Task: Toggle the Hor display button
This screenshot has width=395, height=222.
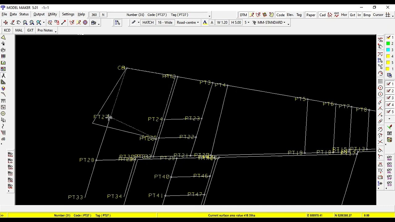Action: (344, 15)
